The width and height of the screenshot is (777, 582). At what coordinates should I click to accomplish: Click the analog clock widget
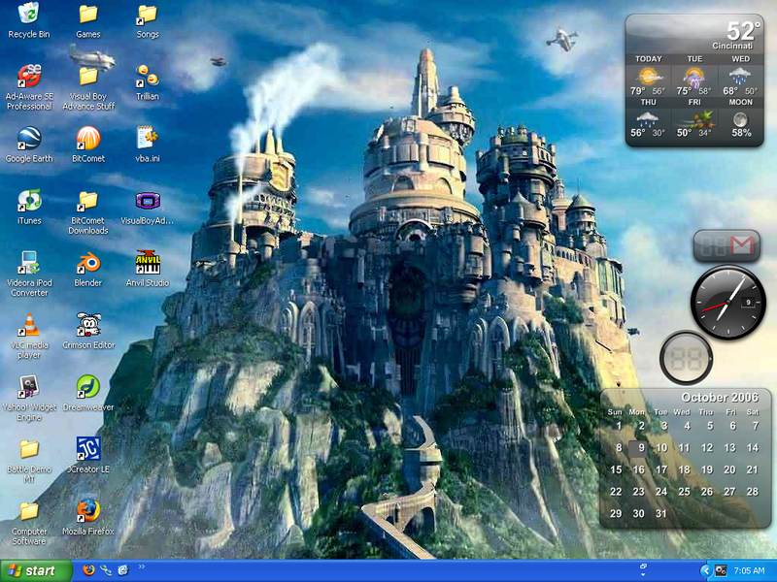[x=727, y=302]
